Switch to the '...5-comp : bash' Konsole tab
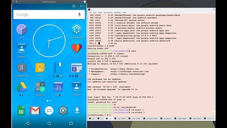The height and width of the screenshot is (128, 227). tap(150, 118)
